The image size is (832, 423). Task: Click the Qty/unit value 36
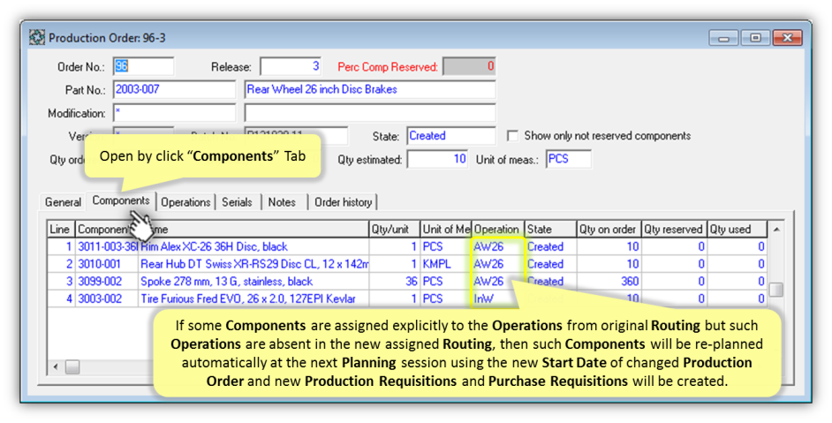tap(394, 282)
